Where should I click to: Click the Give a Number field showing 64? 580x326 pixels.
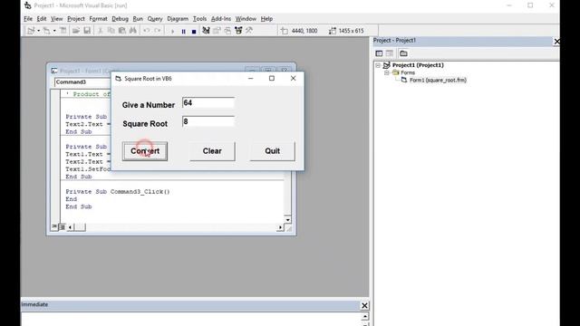pos(208,102)
